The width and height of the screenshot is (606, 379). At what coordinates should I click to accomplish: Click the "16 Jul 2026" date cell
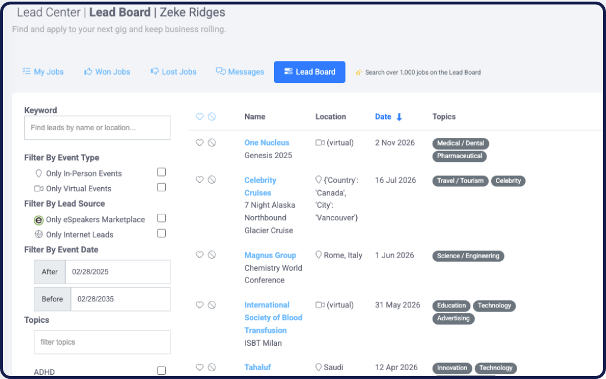(x=395, y=180)
